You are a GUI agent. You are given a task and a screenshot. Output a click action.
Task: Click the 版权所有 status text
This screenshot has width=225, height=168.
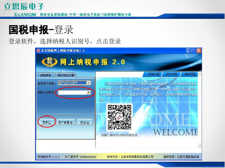tap(181, 157)
